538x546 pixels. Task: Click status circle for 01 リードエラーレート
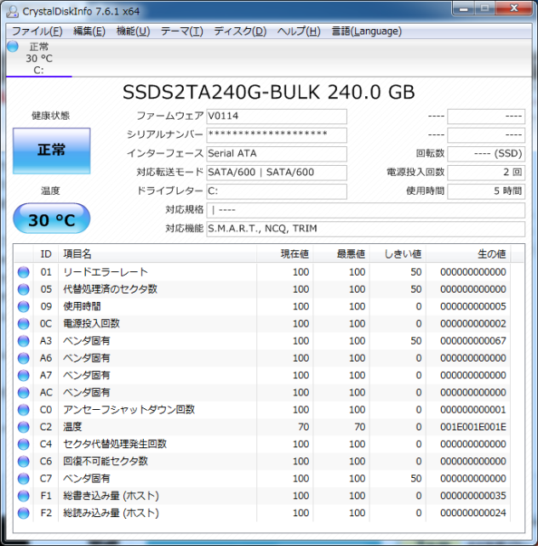point(24,272)
